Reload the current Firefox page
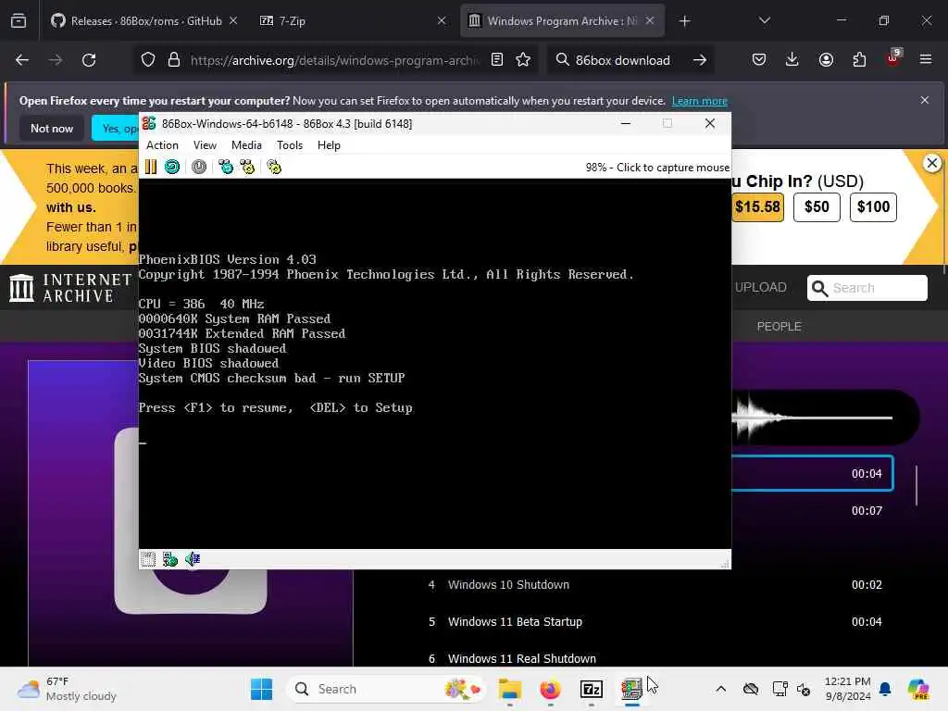This screenshot has height=711, width=948. click(x=89, y=60)
